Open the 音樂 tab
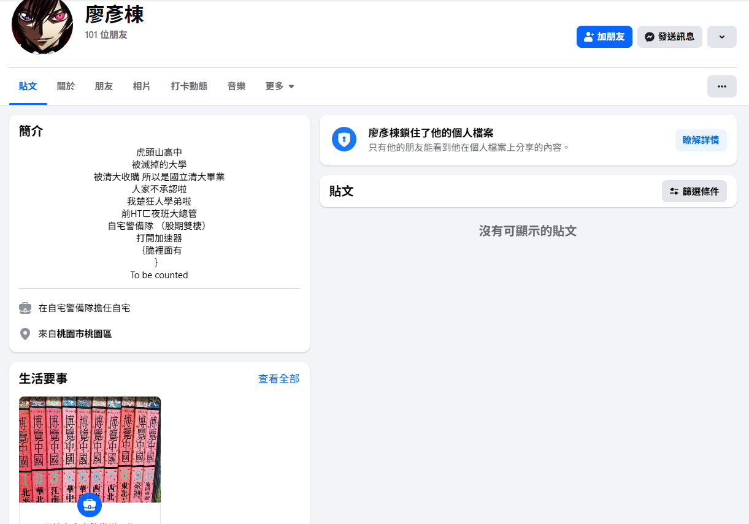Viewport: 749px width, 524px height. click(236, 86)
